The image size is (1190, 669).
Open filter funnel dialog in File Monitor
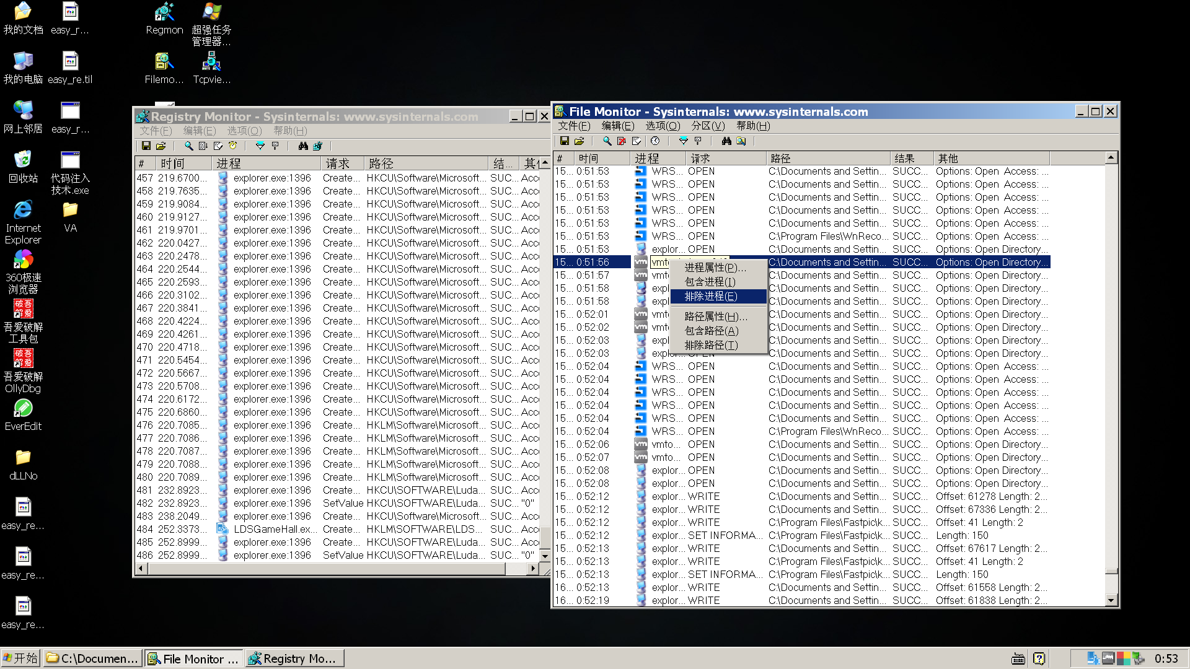684,141
